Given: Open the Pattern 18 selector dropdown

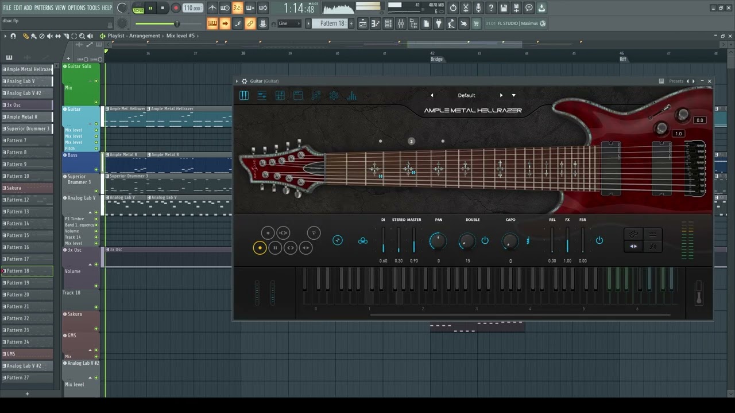Looking at the screenshot, I should [332, 24].
